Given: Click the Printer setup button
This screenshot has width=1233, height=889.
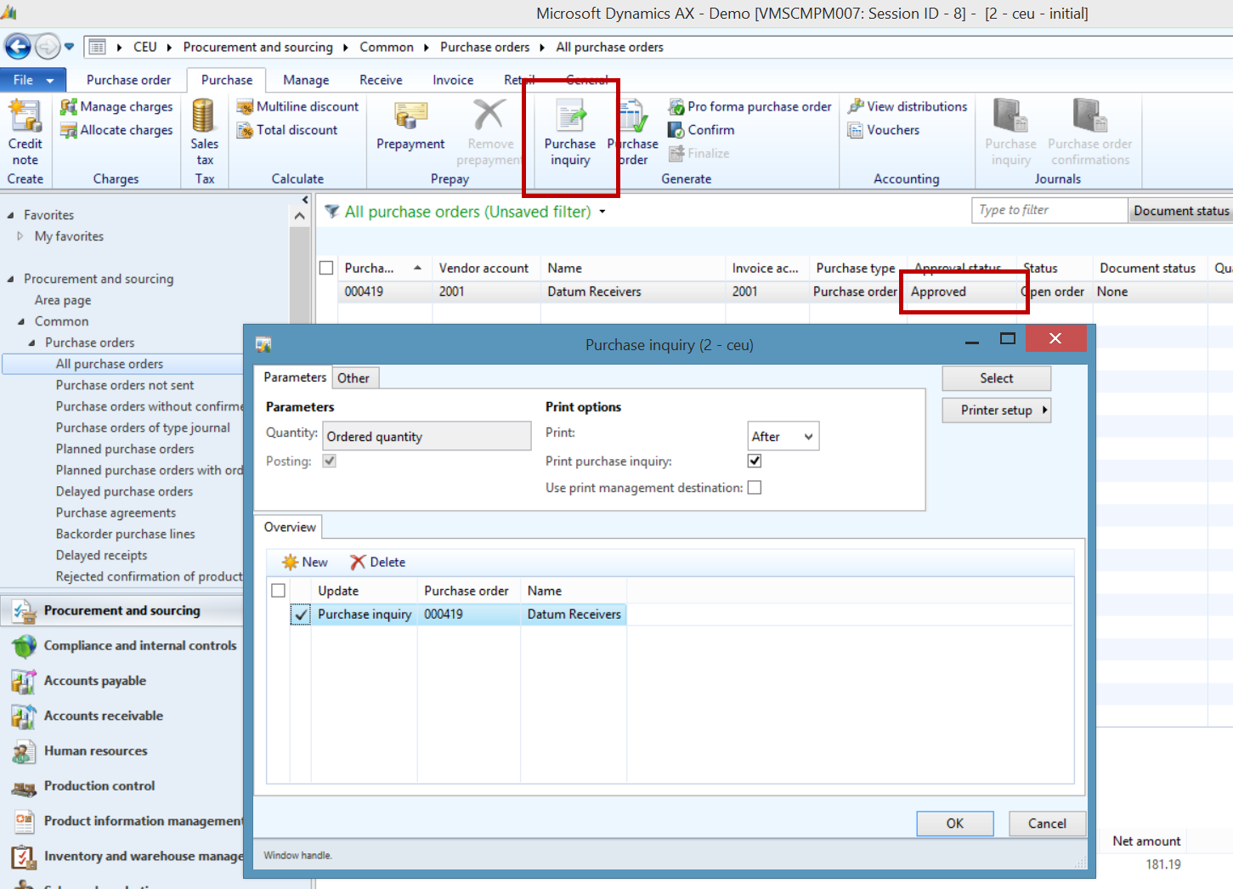Looking at the screenshot, I should [x=996, y=410].
